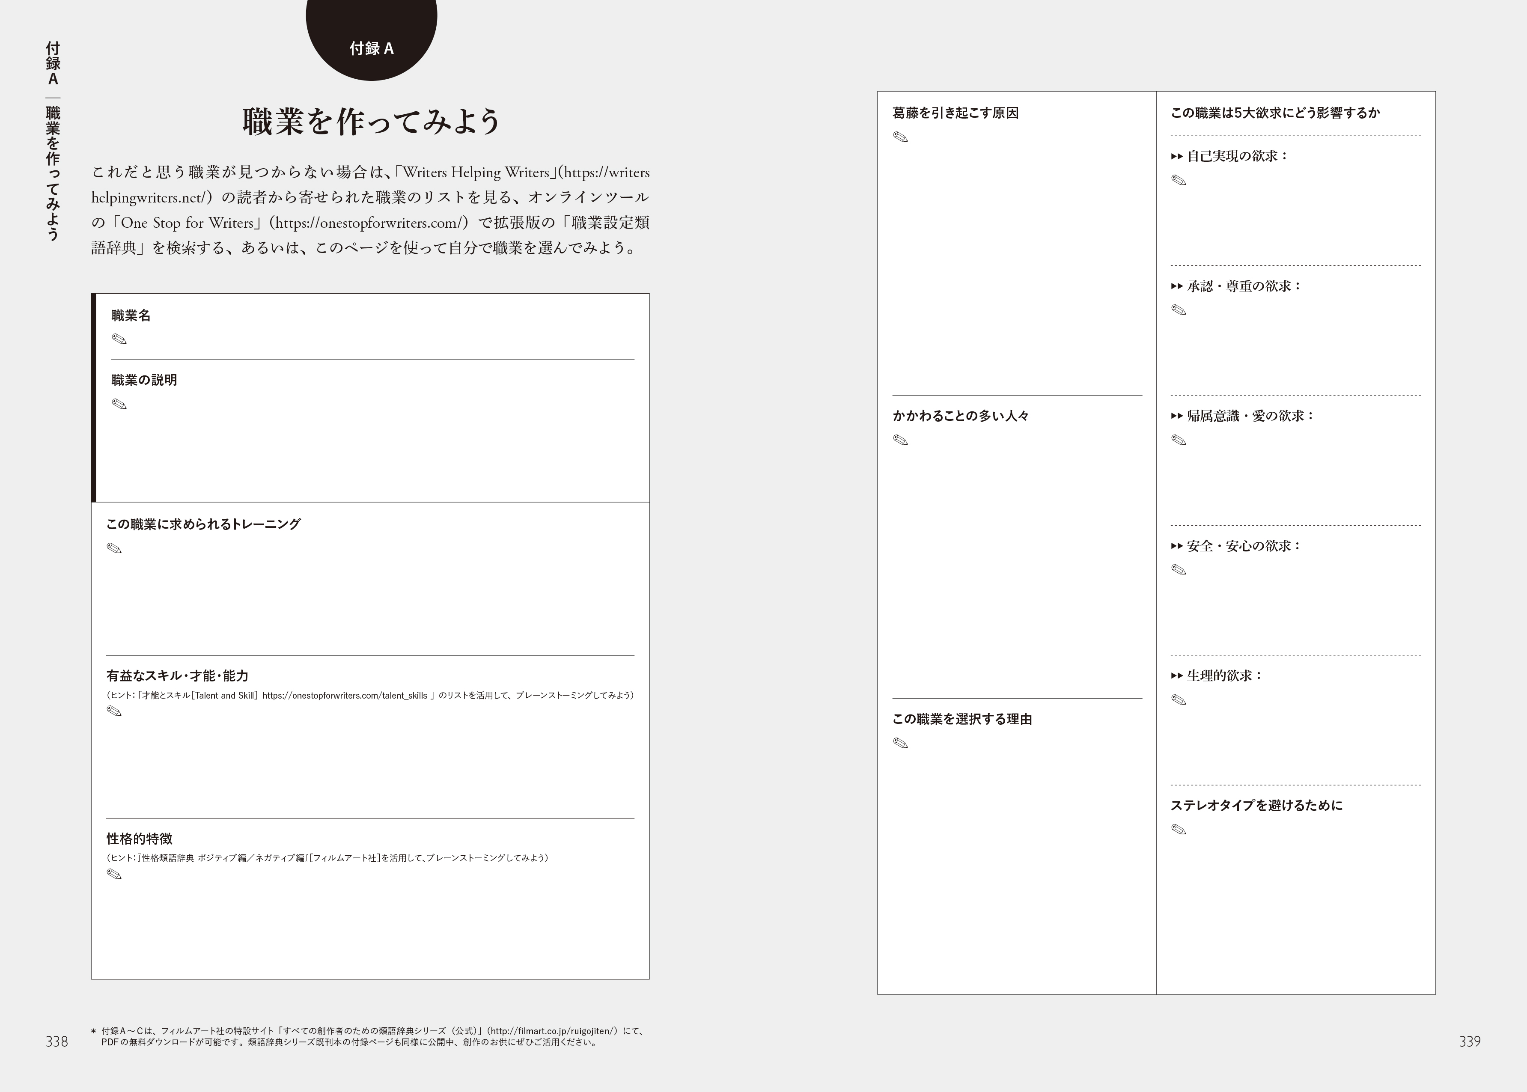Image resolution: width=1527 pixels, height=1092 pixels.
Task: Click the 承認・尊重の欲求 label
Action: click(1244, 286)
